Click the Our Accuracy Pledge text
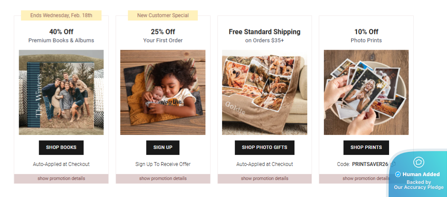This screenshot has height=197, width=447. tap(419, 187)
